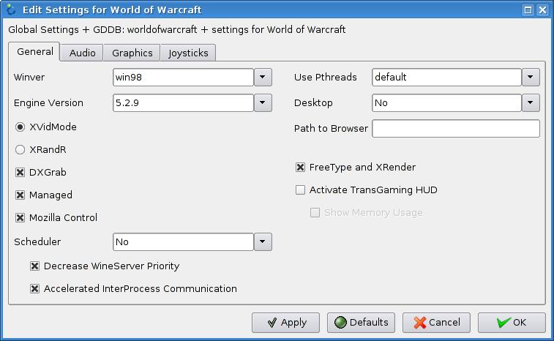Image resolution: width=554 pixels, height=341 pixels.
Task: Click the Apply button
Action: click(285, 323)
